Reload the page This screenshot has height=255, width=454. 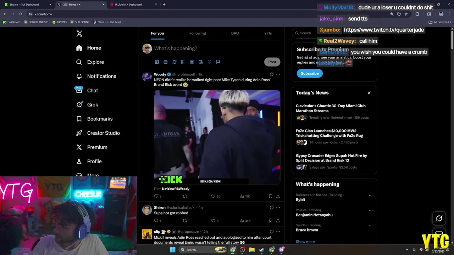(x=21, y=14)
